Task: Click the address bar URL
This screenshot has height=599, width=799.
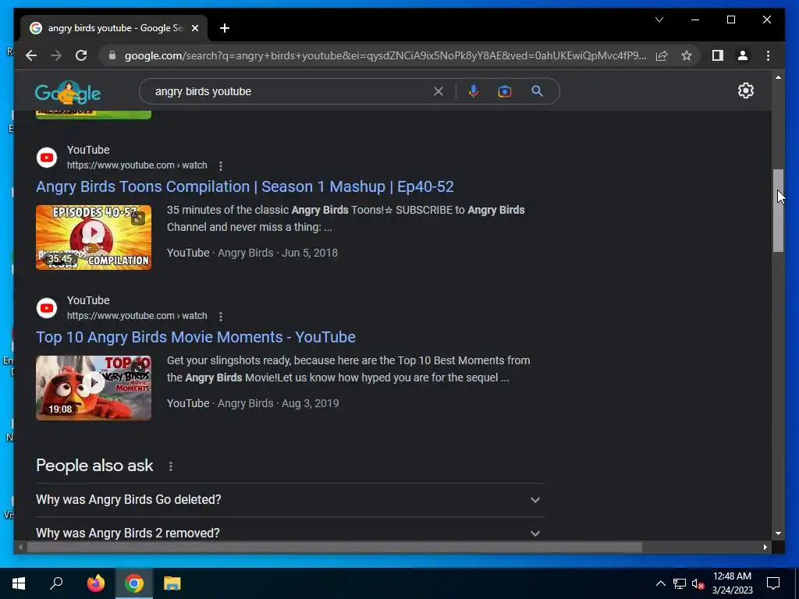Action: (385, 55)
